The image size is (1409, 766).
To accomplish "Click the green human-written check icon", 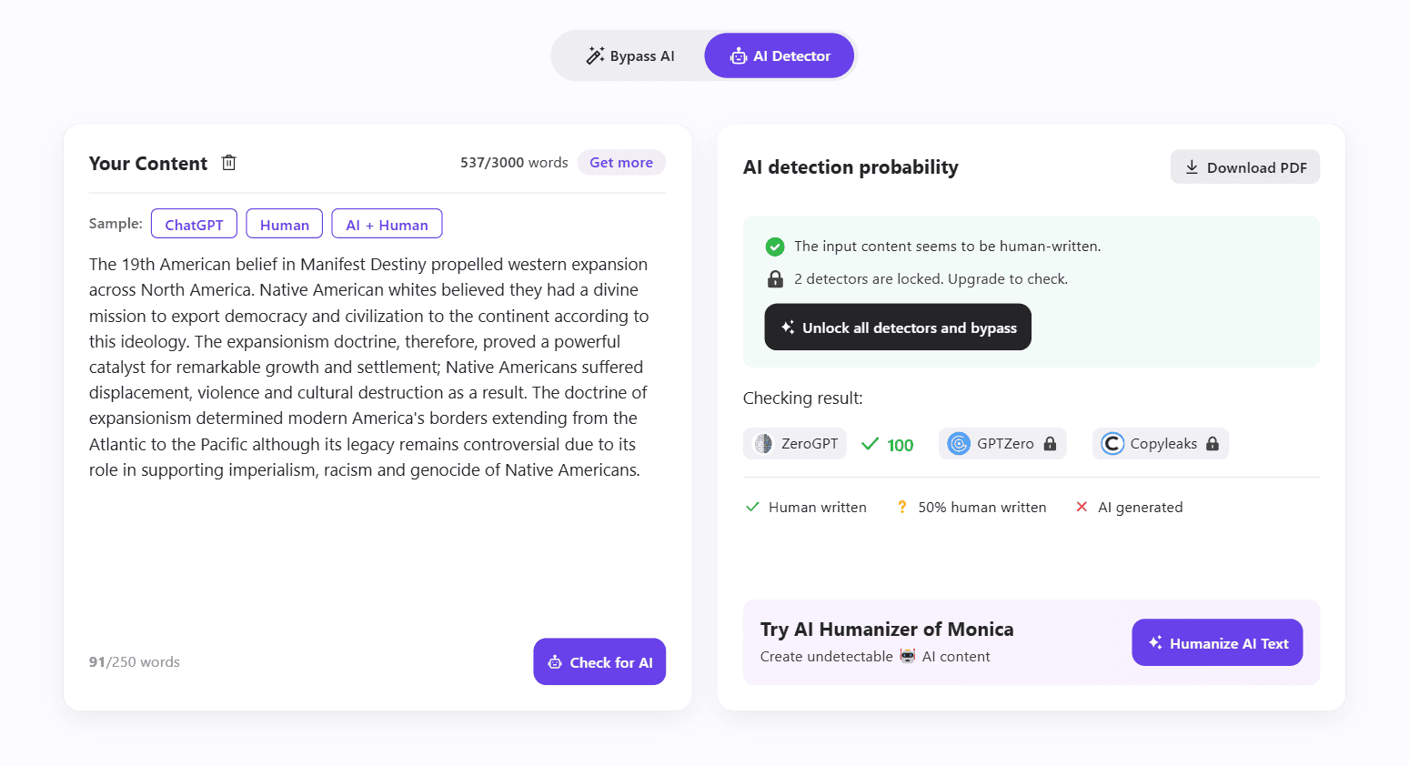I will (x=775, y=247).
